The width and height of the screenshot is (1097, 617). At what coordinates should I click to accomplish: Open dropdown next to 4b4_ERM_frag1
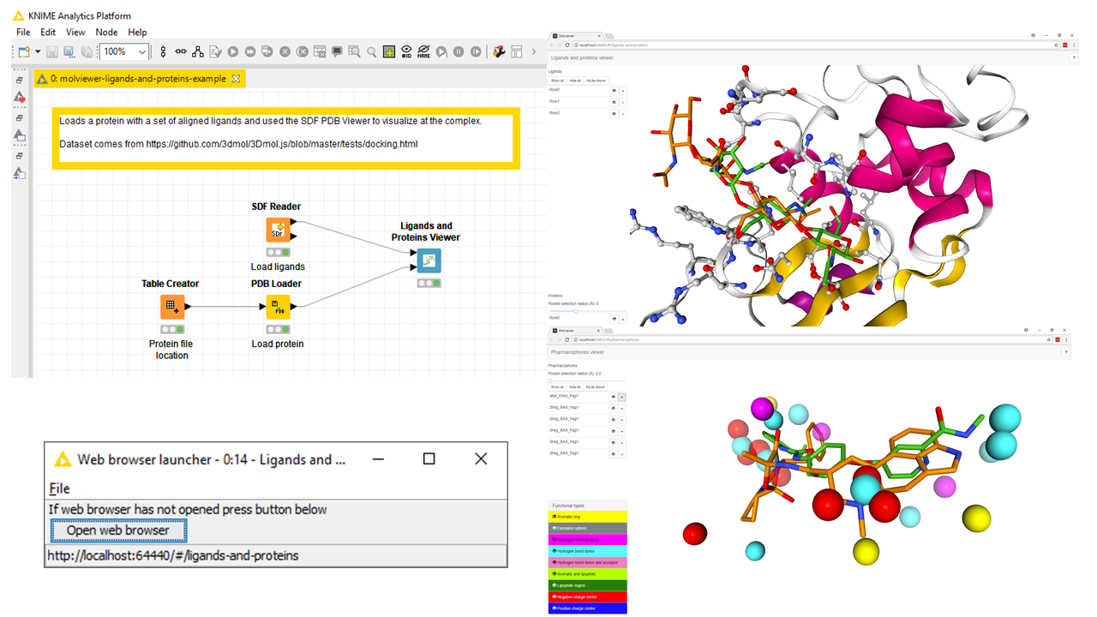pos(622,397)
